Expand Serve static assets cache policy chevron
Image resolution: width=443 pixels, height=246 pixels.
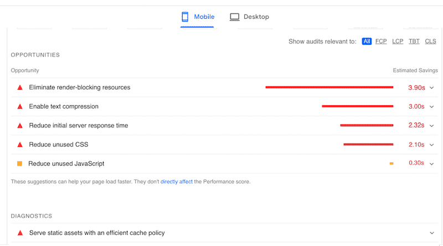point(431,233)
